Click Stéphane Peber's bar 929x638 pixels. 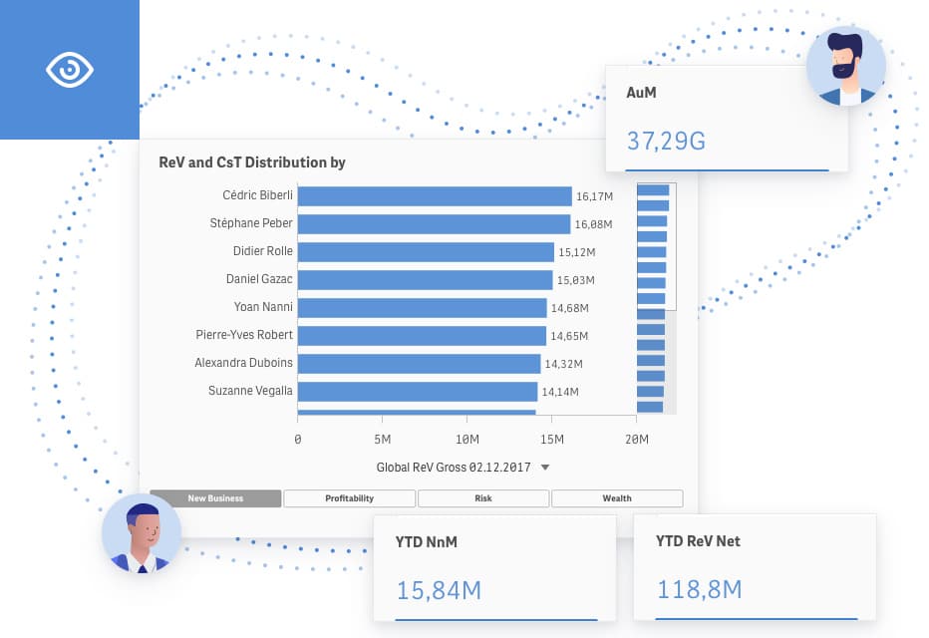(434, 224)
